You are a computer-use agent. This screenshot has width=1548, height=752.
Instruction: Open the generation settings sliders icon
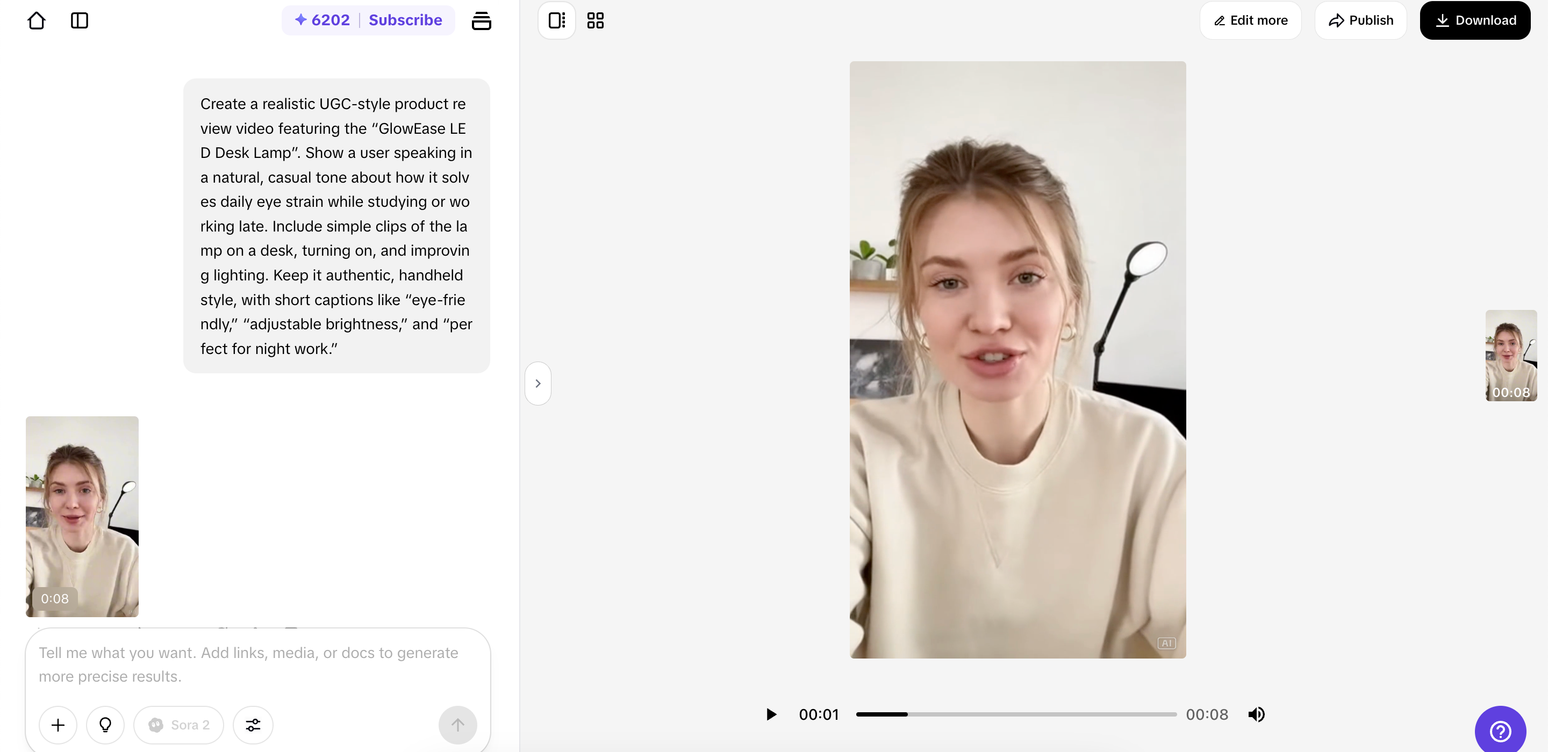pyautogui.click(x=253, y=725)
